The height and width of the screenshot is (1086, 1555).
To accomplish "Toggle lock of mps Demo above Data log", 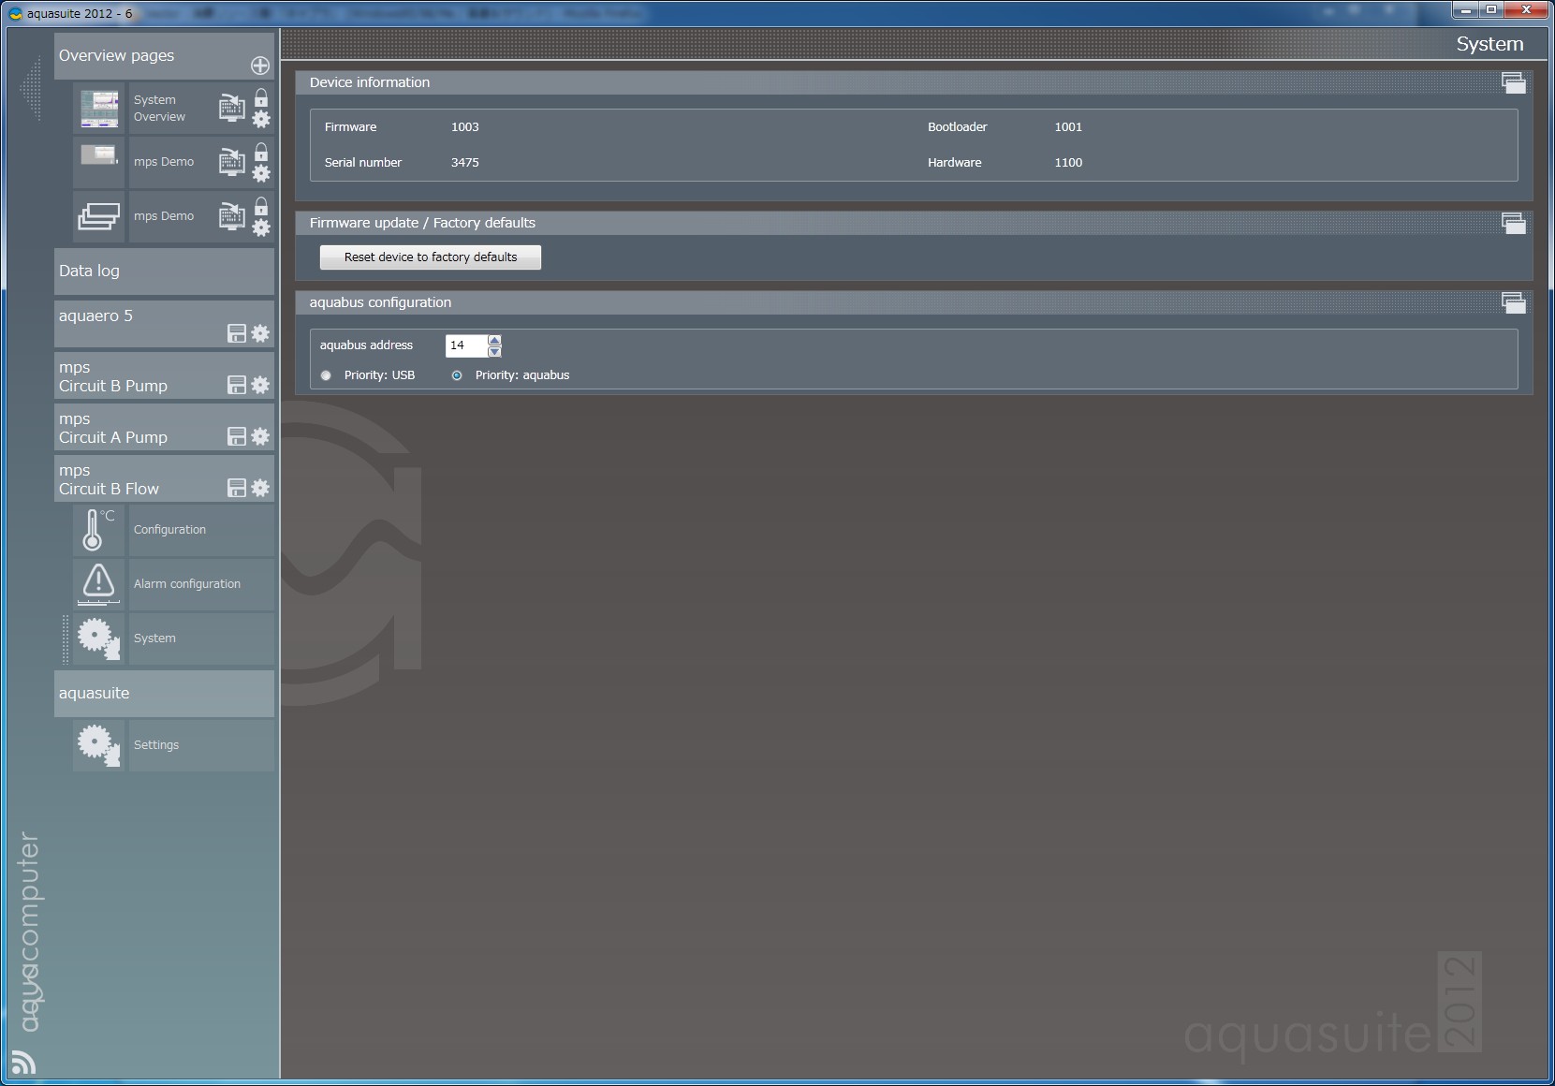I will 261,206.
